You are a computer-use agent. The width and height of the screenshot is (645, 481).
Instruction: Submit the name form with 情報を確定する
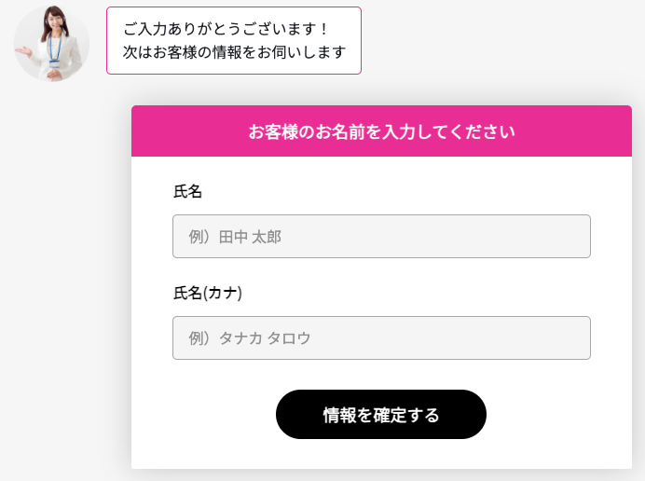(x=380, y=415)
